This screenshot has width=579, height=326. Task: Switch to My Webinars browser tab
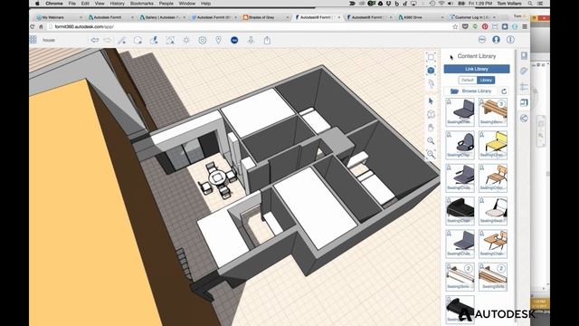click(59, 17)
